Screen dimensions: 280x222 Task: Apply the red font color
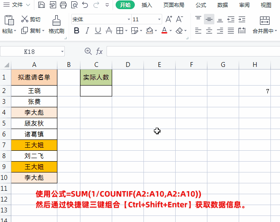point(164,30)
